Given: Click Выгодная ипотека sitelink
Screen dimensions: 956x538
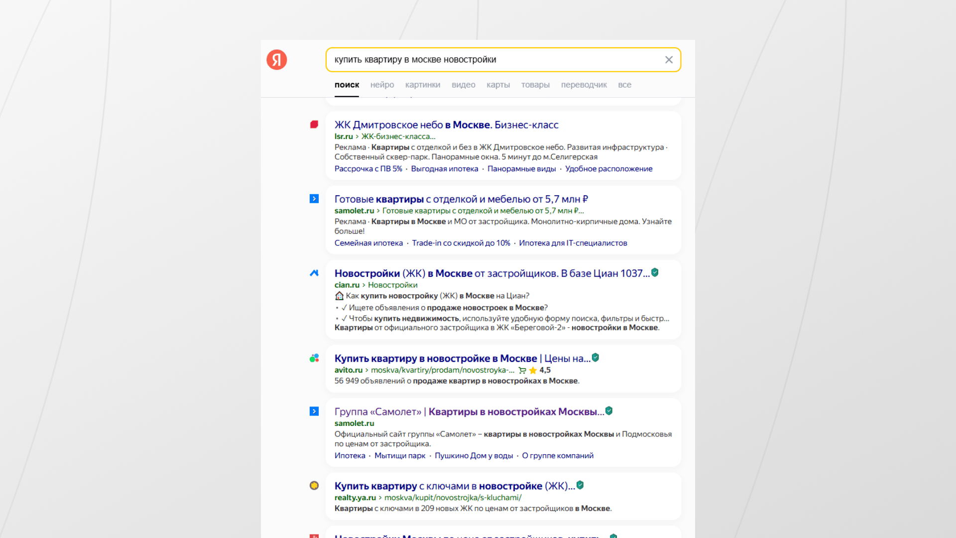Looking at the screenshot, I should coord(445,169).
